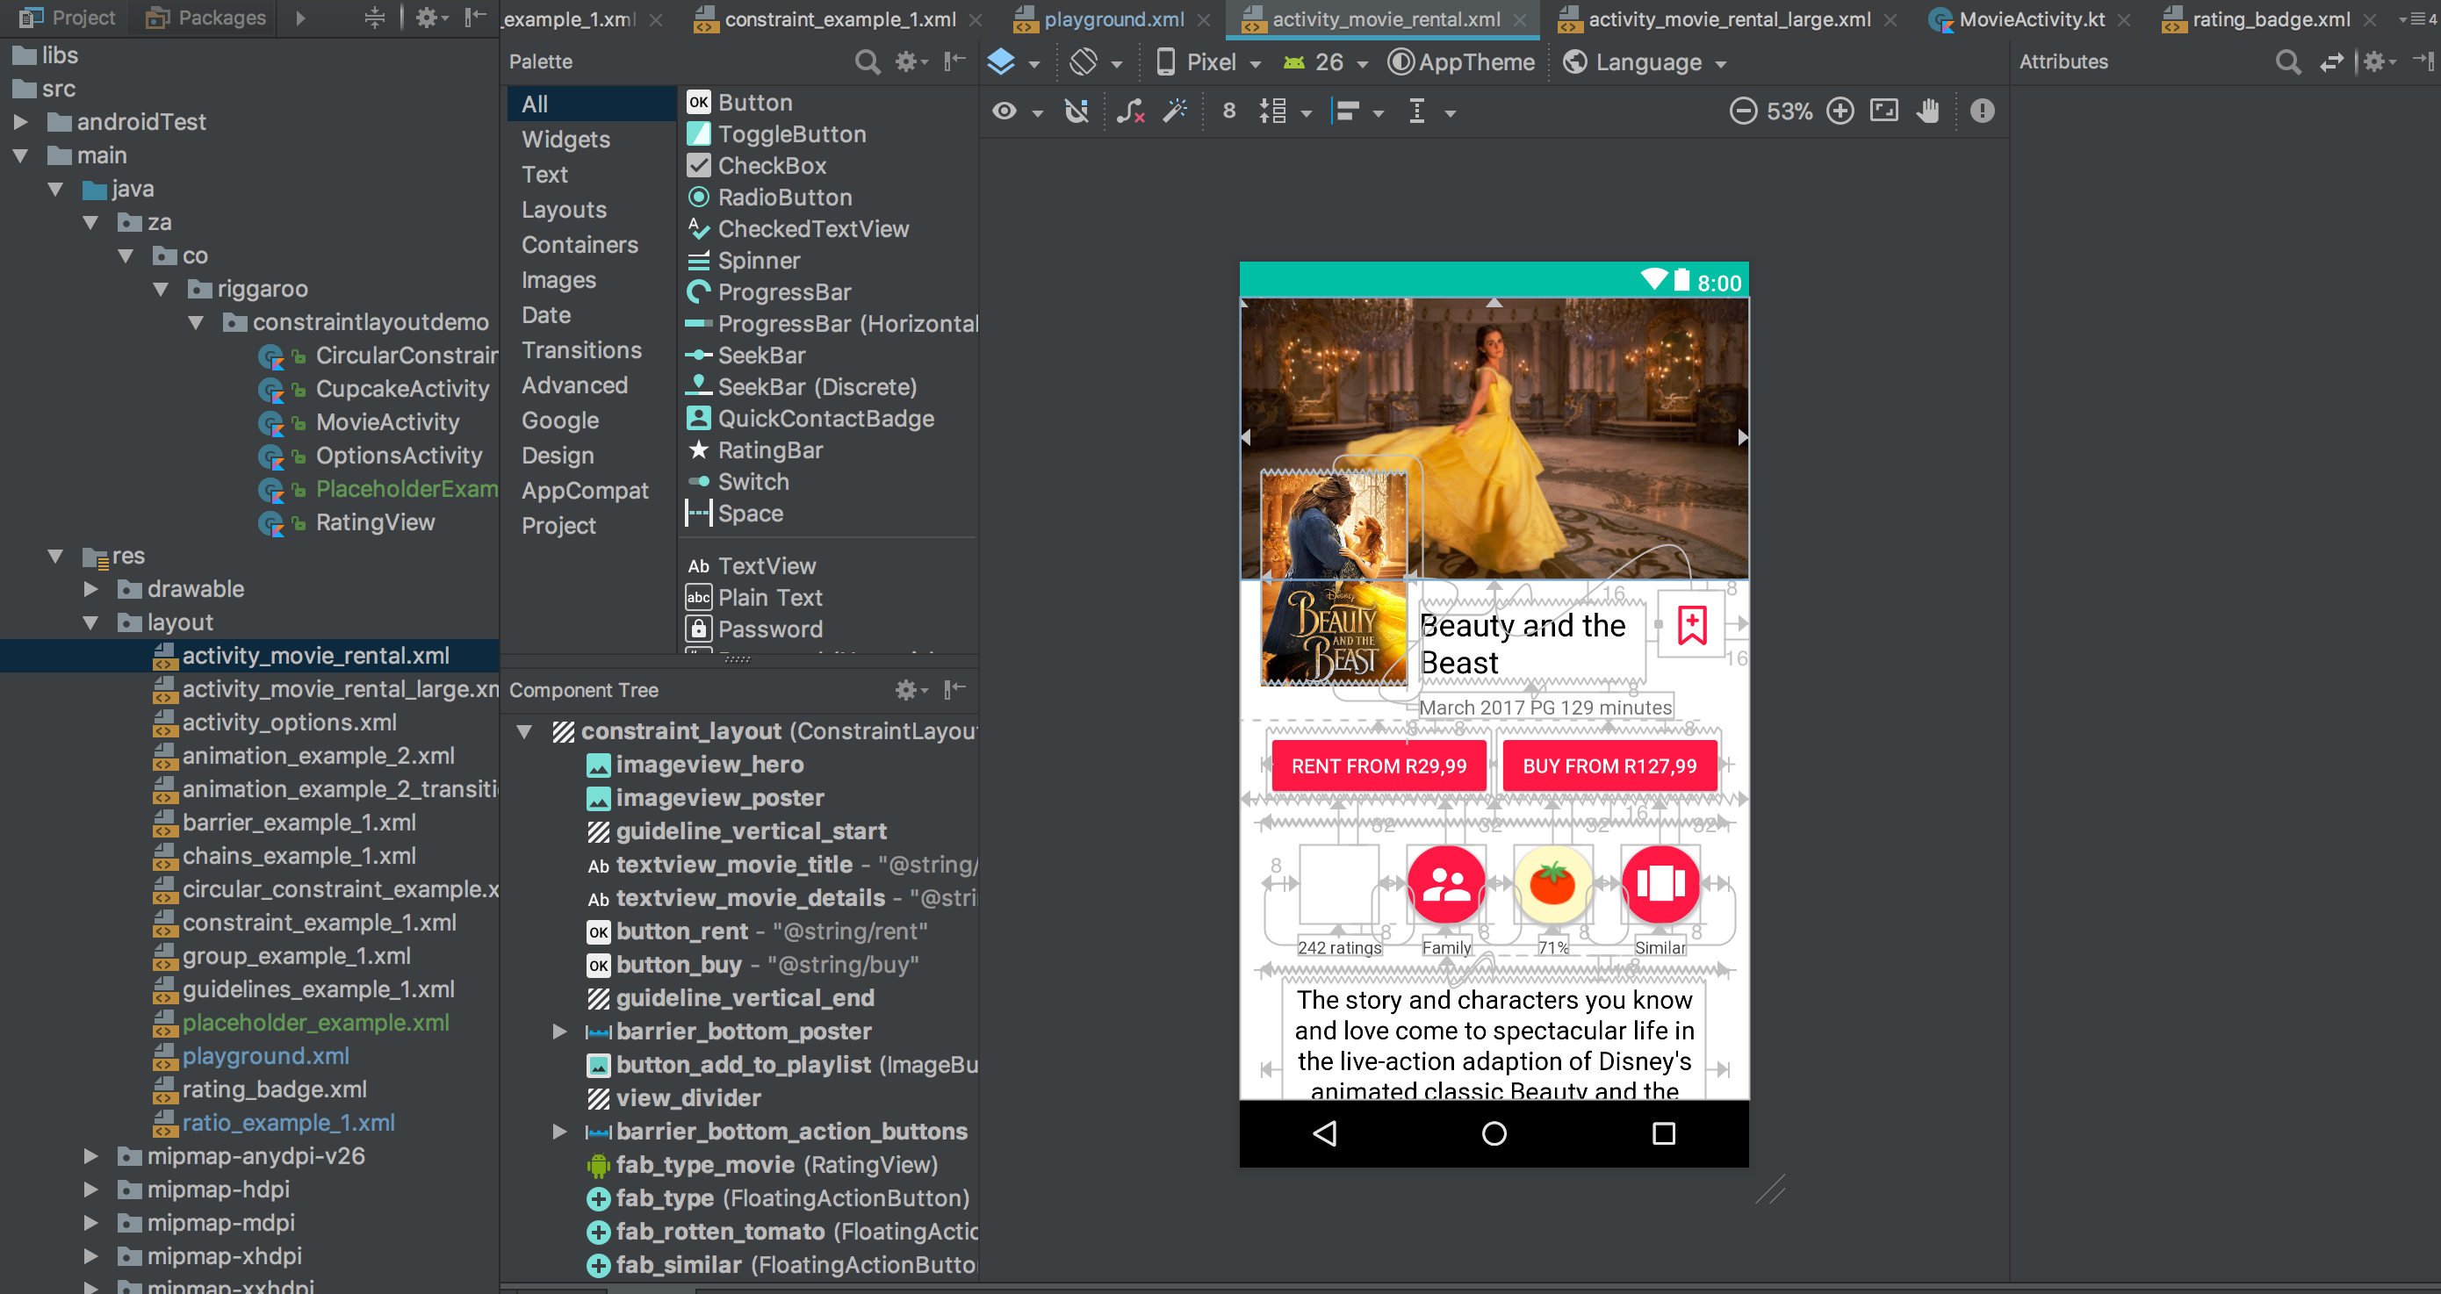This screenshot has width=2441, height=1294.
Task: Click the Family red circular button
Action: click(1446, 884)
